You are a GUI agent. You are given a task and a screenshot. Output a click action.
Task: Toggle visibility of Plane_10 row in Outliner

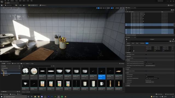126,24
